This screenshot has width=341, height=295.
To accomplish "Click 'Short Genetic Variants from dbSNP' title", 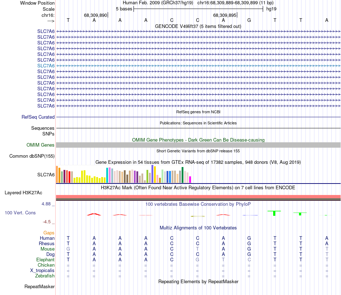I will coord(198,151).
